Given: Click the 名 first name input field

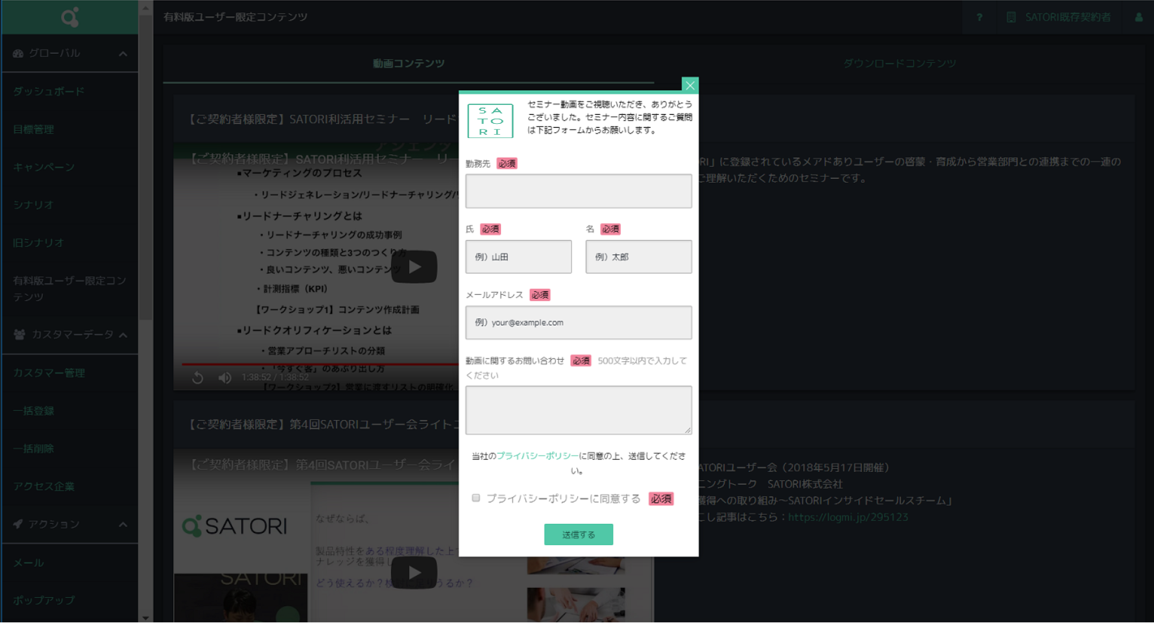Looking at the screenshot, I should pyautogui.click(x=639, y=257).
